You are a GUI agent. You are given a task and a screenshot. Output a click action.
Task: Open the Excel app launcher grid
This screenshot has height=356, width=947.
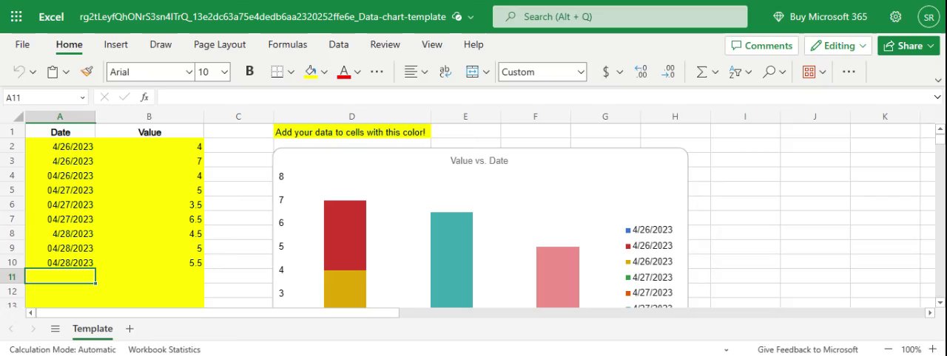tap(16, 16)
